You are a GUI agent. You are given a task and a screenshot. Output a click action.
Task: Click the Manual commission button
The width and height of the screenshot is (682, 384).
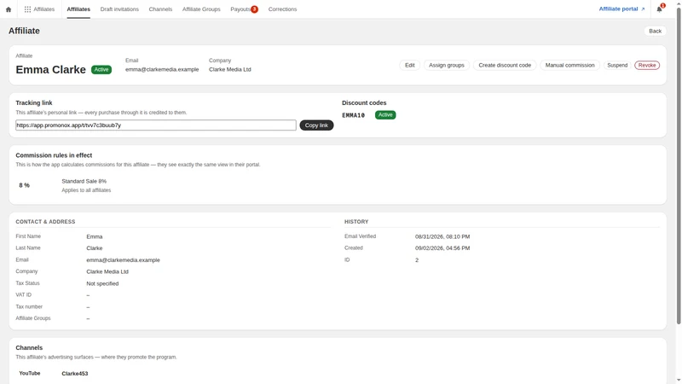[569, 66]
